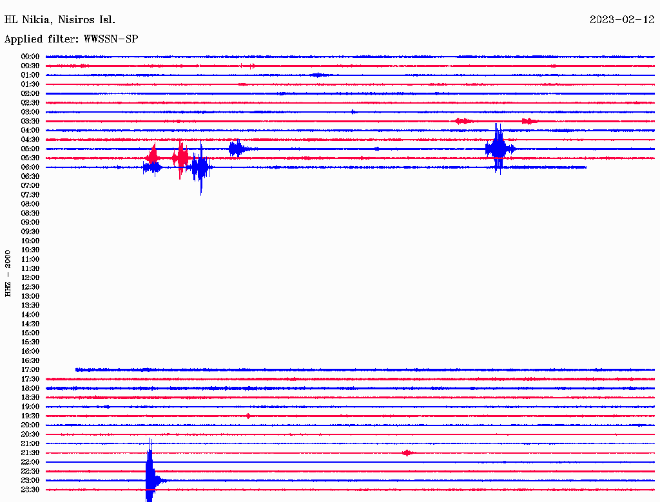Select the 01:00 time label
This screenshot has width=660, height=502.
pyautogui.click(x=30, y=75)
